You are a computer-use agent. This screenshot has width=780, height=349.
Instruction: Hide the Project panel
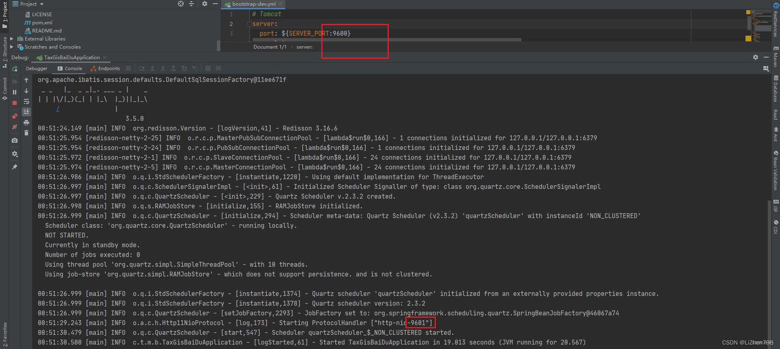click(x=215, y=4)
